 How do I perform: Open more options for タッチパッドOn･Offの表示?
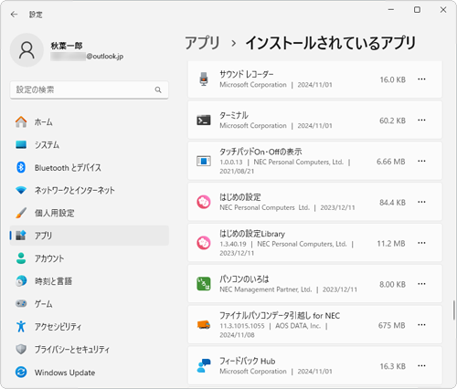tap(421, 161)
